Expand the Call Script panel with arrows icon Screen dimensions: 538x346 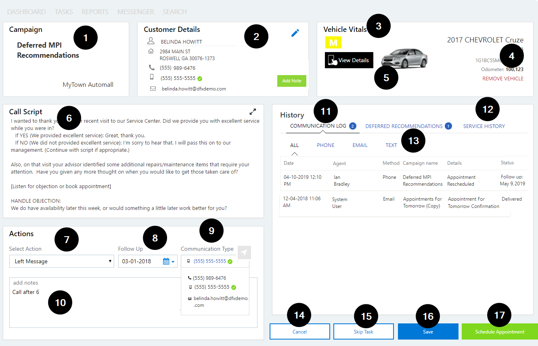click(x=253, y=111)
